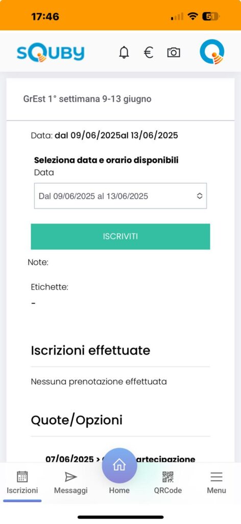Tap the paper plane Messaggi icon

click(70, 477)
